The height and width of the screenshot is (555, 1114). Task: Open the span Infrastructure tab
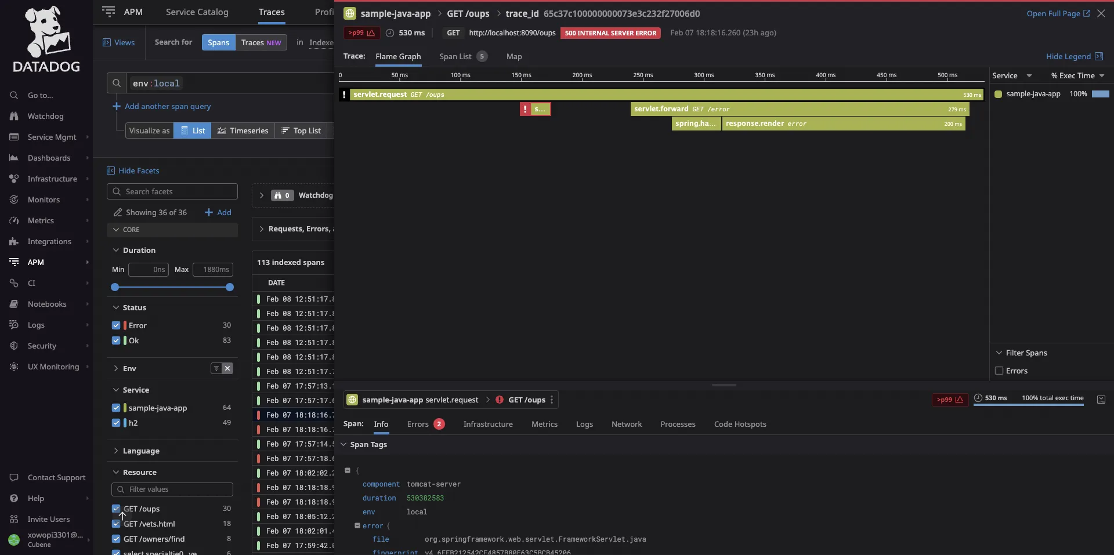coord(488,424)
